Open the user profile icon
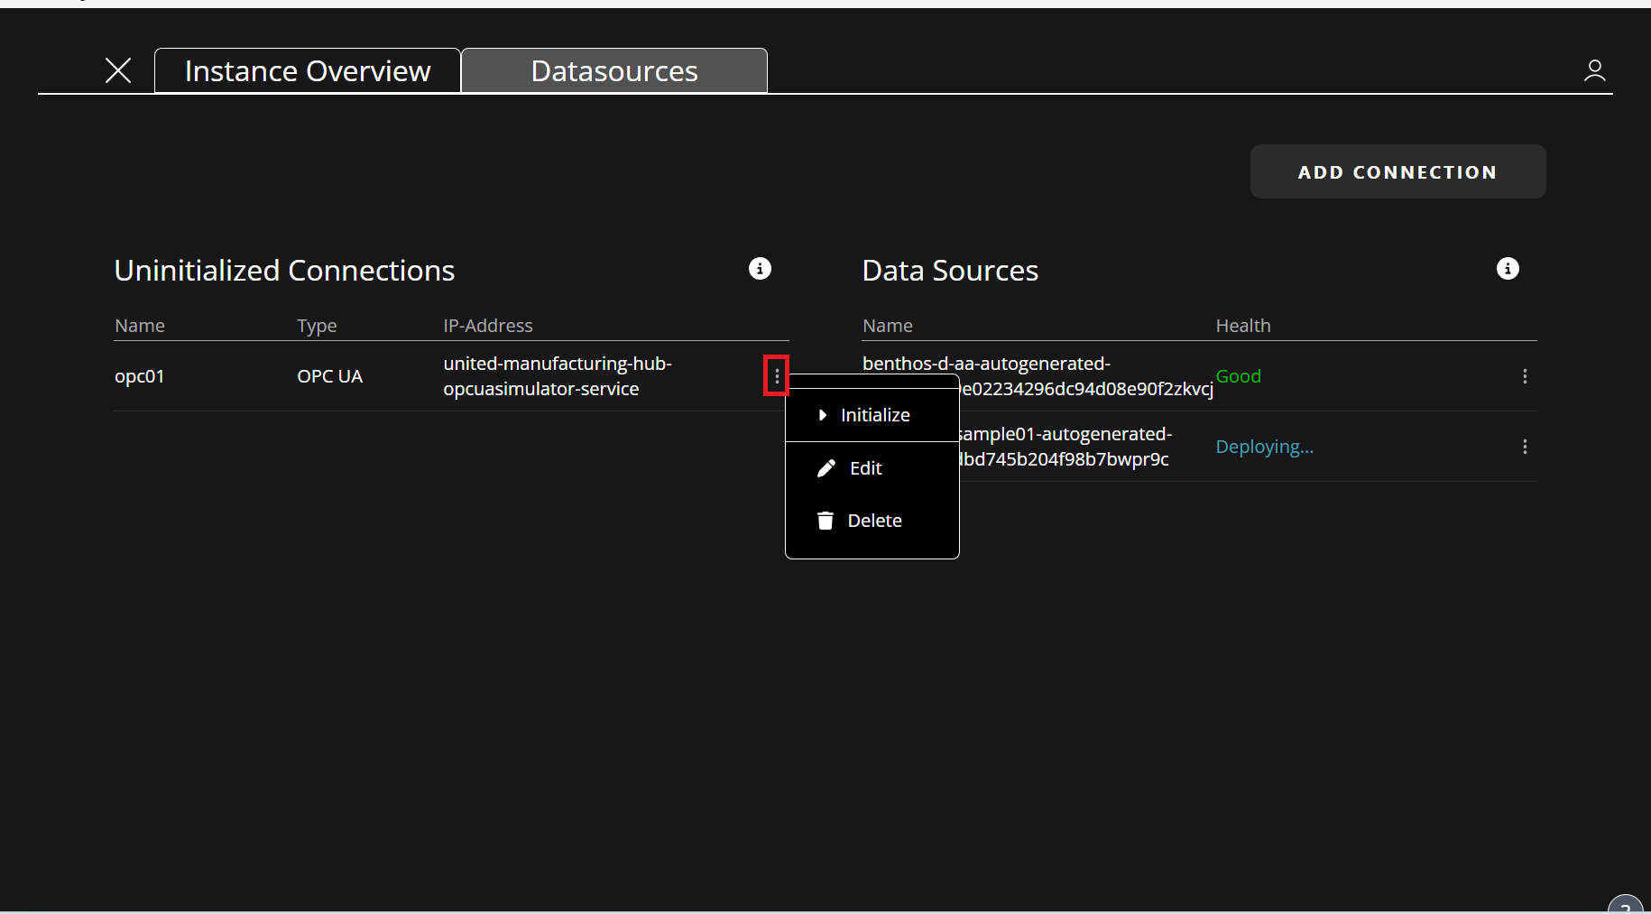The width and height of the screenshot is (1651, 914). coord(1594,70)
